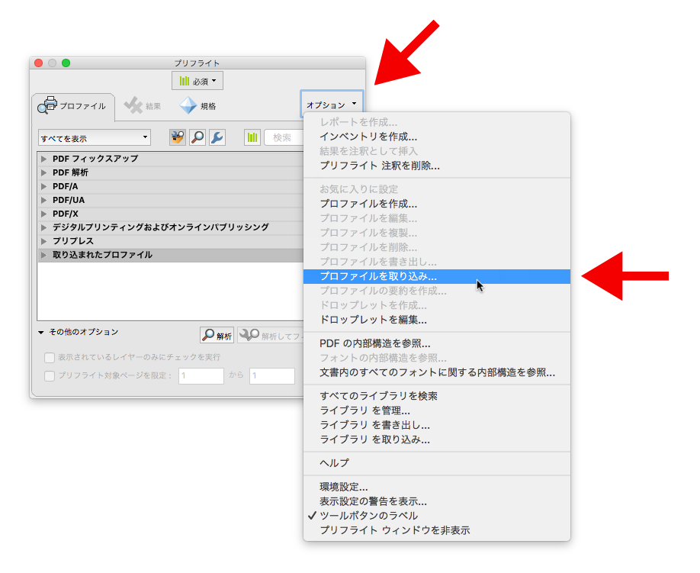Click the PDF/X row text
The width and height of the screenshot is (700, 573).
click(66, 214)
